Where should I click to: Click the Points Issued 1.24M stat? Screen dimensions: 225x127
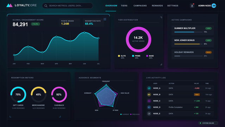coord(70,23)
